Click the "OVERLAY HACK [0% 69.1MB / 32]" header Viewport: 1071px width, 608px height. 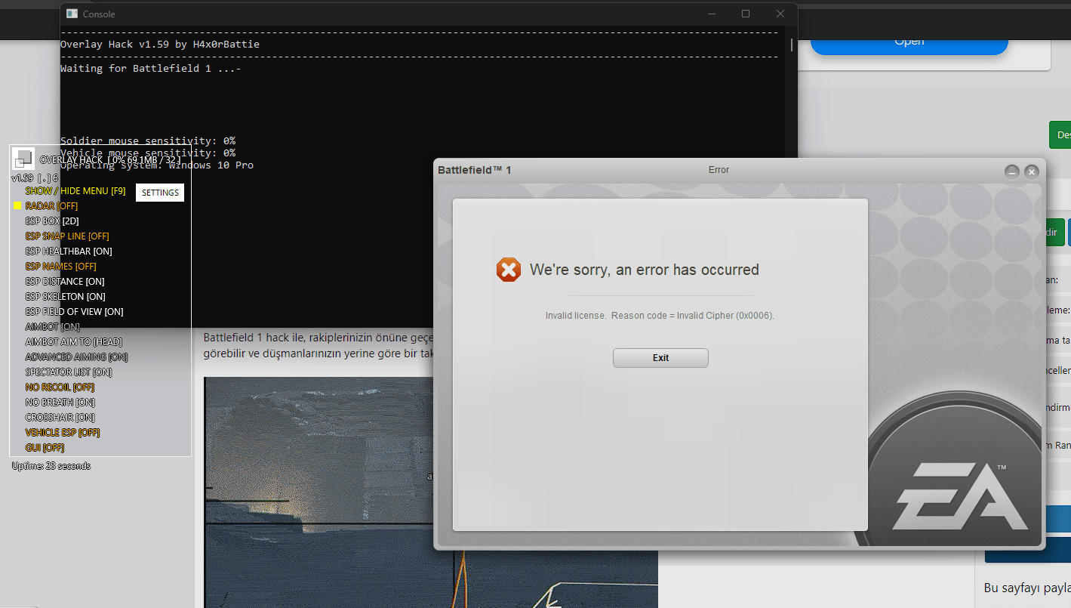pyautogui.click(x=110, y=159)
